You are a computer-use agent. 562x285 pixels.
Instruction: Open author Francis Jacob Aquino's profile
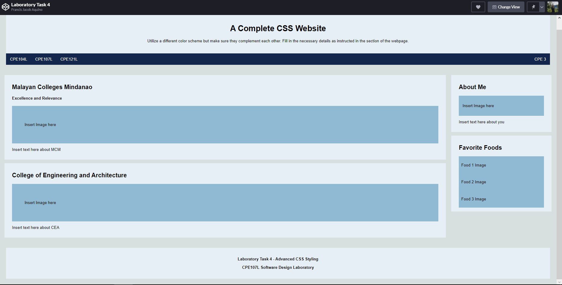click(x=27, y=10)
